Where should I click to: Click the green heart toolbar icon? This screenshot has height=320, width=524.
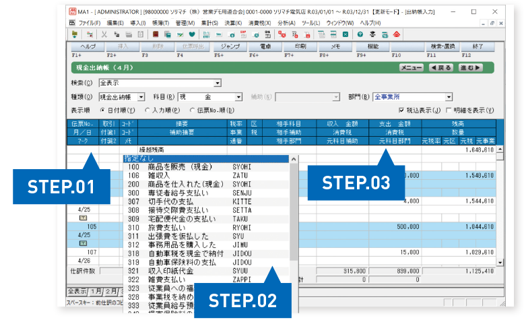coord(193,34)
